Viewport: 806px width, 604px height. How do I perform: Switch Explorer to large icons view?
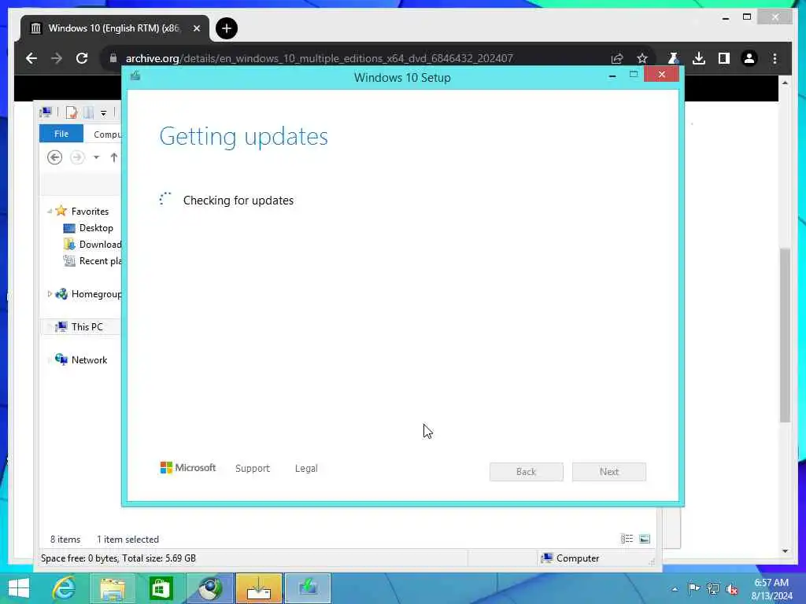[645, 539]
